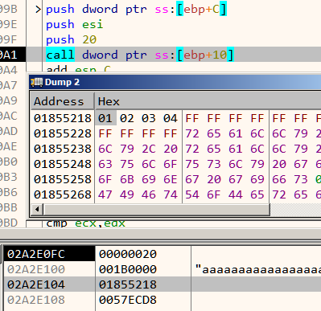Click the Dump 2 window icon
The height and width of the screenshot is (311, 321).
tap(37, 82)
